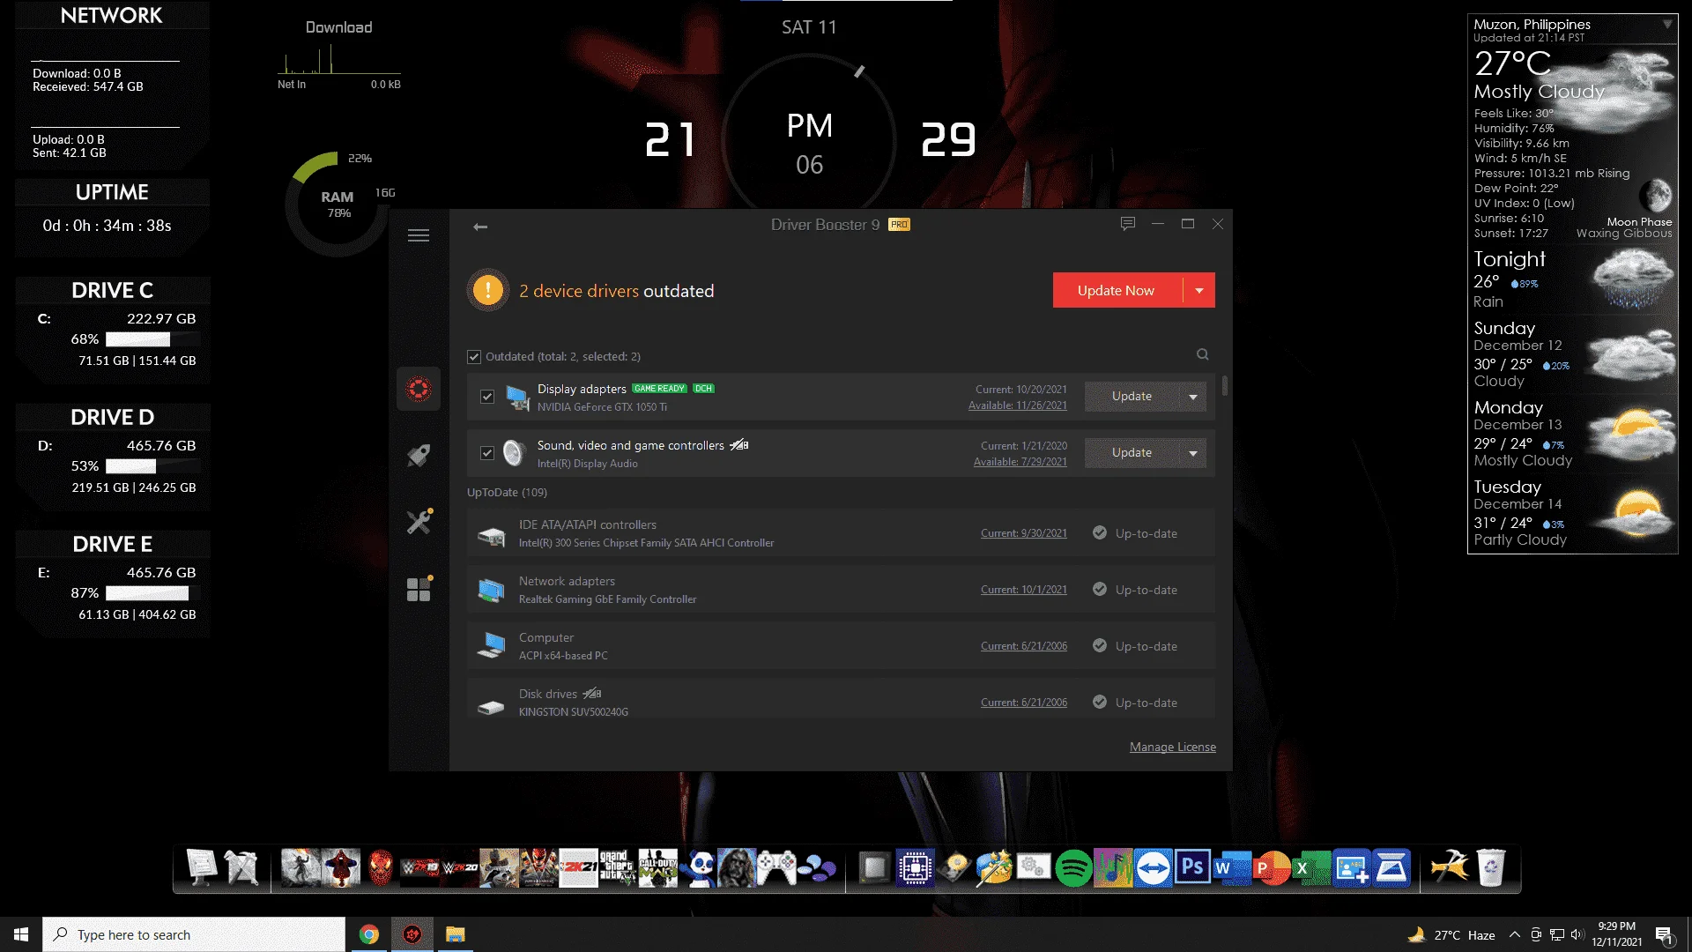The image size is (1692, 952).
Task: Open the Manage License link
Action: coord(1172,747)
